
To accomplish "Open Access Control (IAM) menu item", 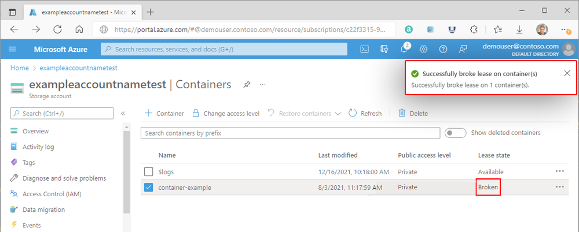I will click(52, 194).
